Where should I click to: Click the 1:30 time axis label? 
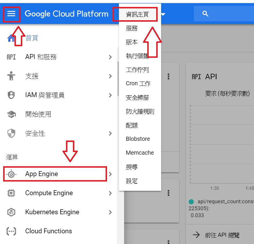click(215, 188)
